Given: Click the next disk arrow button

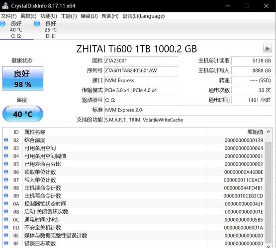Looking at the screenshot, I should [268, 49].
